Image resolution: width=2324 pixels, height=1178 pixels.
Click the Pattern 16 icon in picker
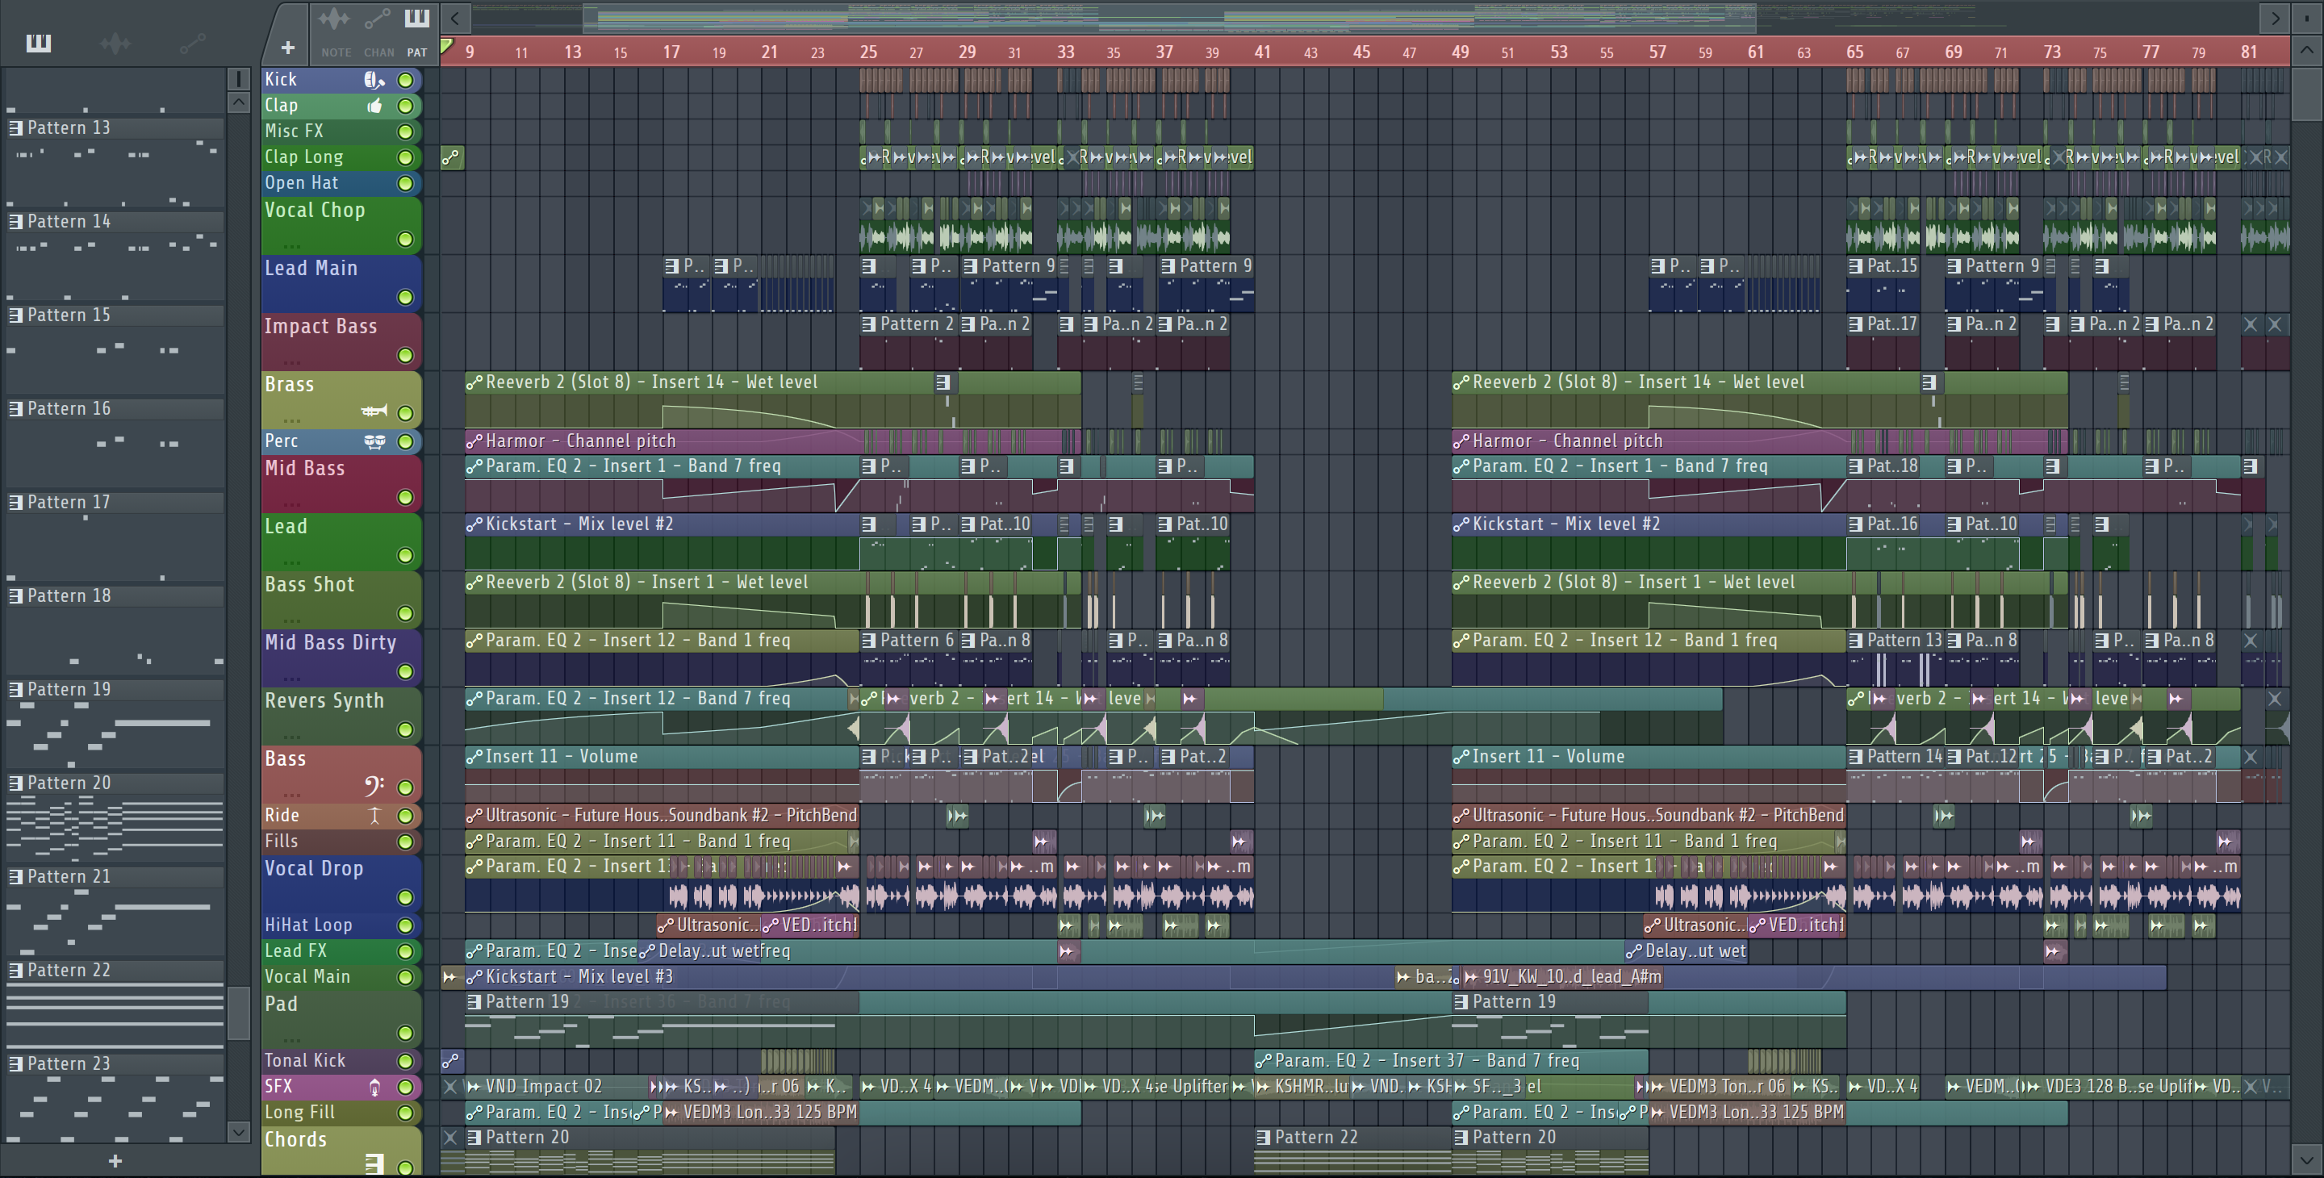pos(15,408)
